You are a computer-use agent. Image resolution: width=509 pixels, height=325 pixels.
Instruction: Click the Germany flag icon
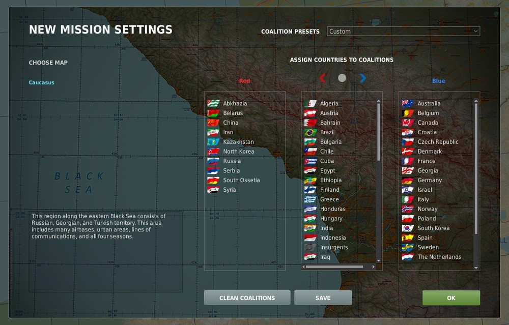[407, 180]
